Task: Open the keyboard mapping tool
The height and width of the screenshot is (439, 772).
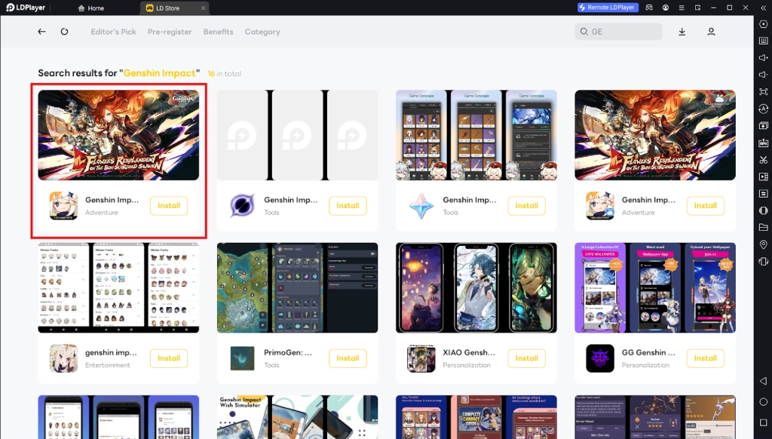Action: [763, 41]
